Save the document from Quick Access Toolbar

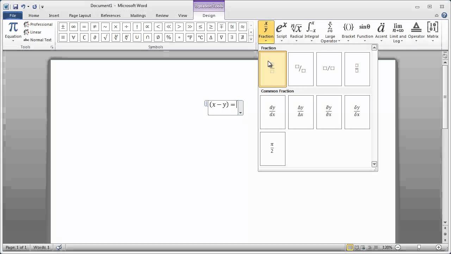15,6
